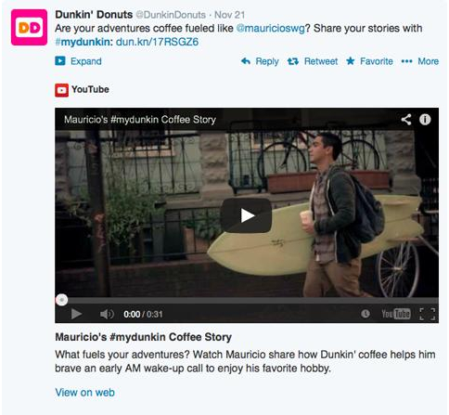Play video from the control bar
This screenshot has height=415, width=449.
[76, 314]
